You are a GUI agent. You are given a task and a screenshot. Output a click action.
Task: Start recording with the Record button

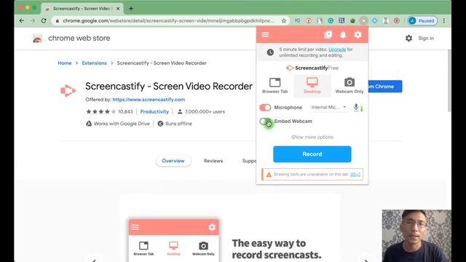[x=312, y=154]
